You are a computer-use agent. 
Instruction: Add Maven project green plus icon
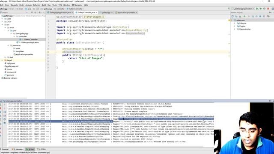[x=244, y=16]
